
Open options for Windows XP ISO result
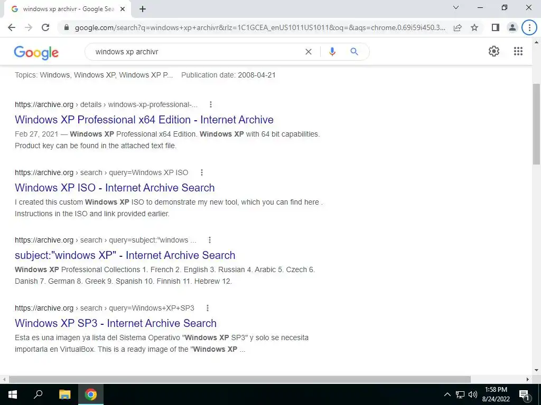point(201,172)
